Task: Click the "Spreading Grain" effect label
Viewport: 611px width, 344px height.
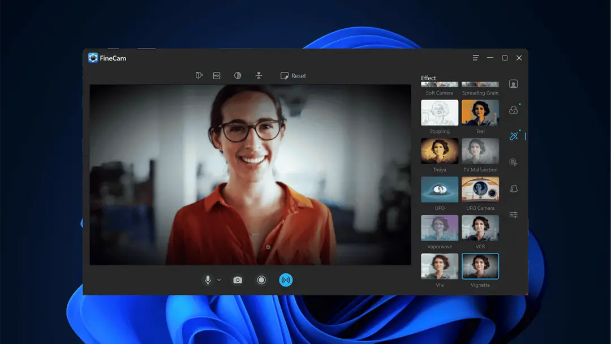Action: coord(480,93)
